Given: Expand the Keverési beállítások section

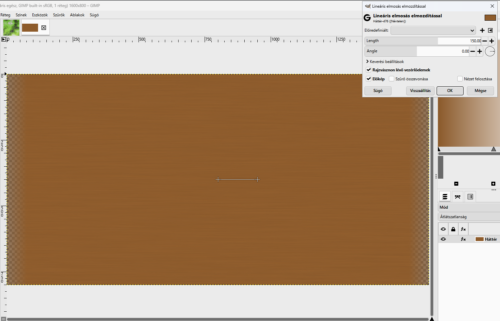Looking at the screenshot, I should point(385,62).
